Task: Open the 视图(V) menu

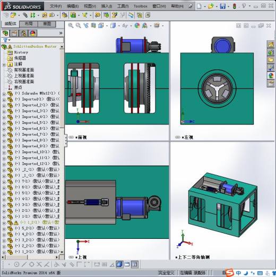Action: (90, 6)
